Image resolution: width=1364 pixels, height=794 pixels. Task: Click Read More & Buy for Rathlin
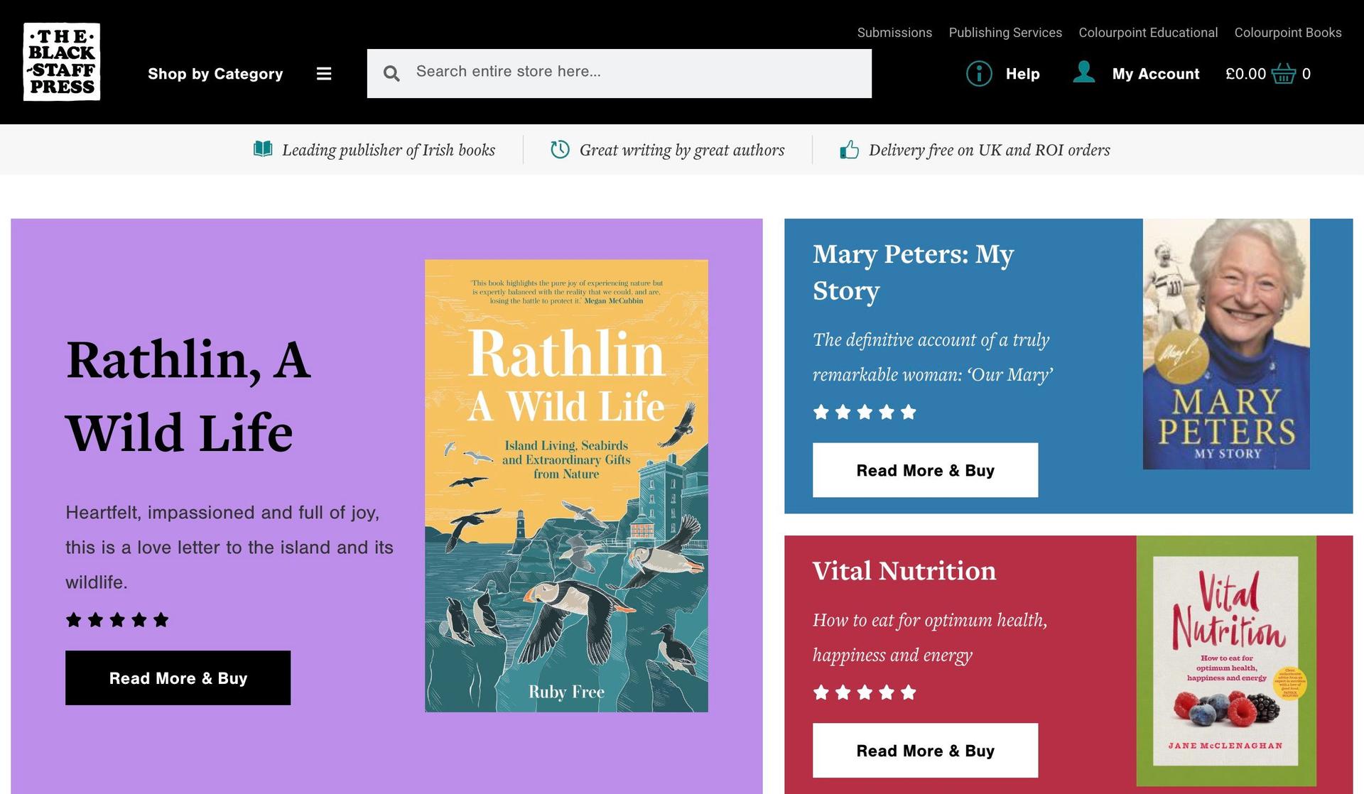pyautogui.click(x=178, y=678)
